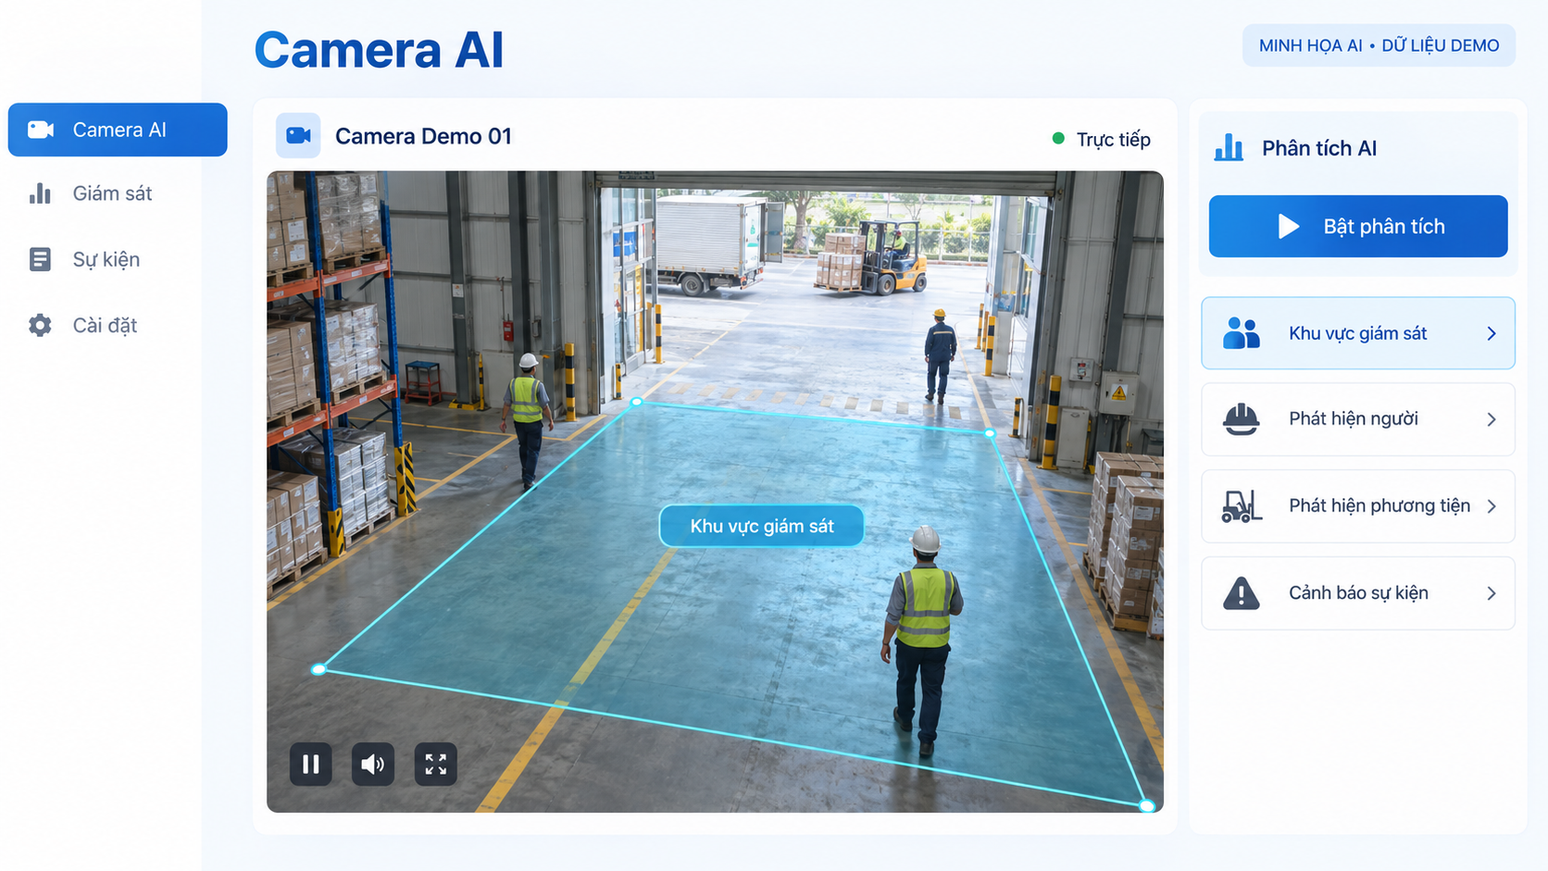This screenshot has height=871, width=1548.
Task: Click the Bật phân tích button
Action: tap(1358, 226)
